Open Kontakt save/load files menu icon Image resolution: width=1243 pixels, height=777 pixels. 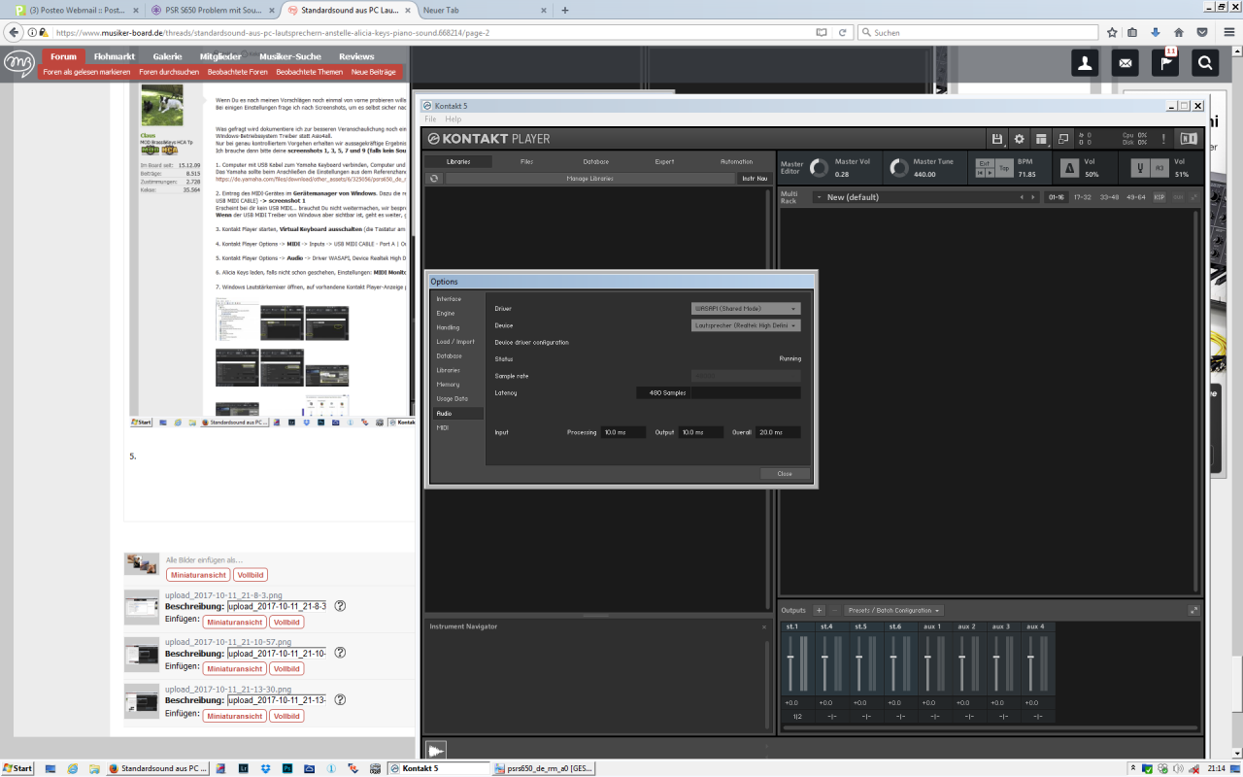click(996, 139)
